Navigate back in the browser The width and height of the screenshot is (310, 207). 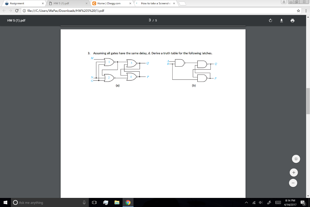tap(4, 10)
